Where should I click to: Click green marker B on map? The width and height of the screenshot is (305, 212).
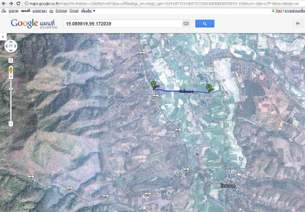(209, 88)
